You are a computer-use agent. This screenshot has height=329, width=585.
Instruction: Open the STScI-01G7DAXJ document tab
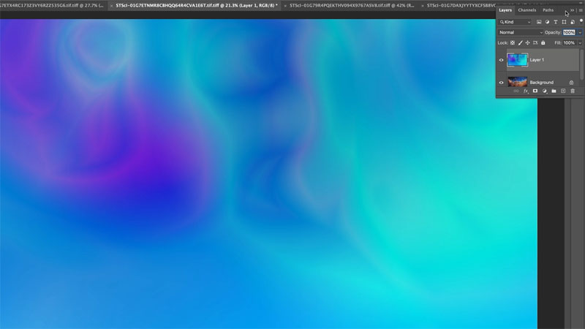pyautogui.click(x=461, y=6)
